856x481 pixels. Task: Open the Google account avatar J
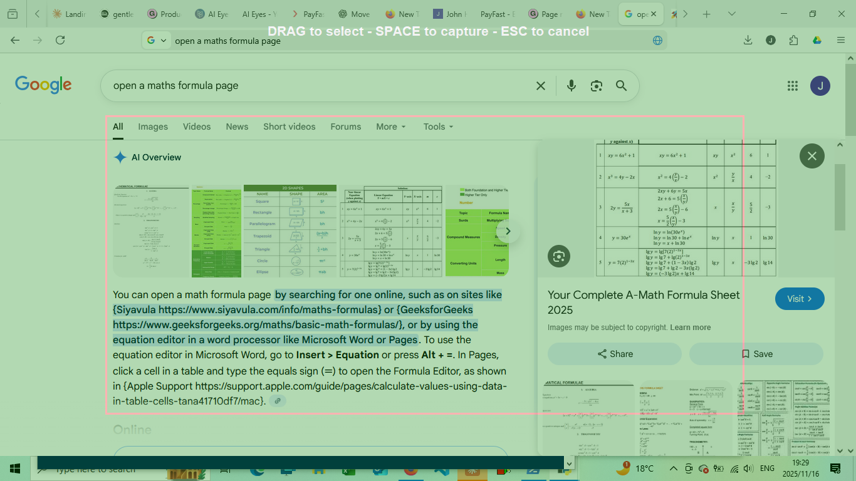point(820,85)
